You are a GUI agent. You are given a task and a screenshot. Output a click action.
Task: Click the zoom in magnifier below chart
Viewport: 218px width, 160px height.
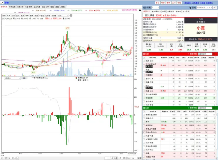point(116,158)
